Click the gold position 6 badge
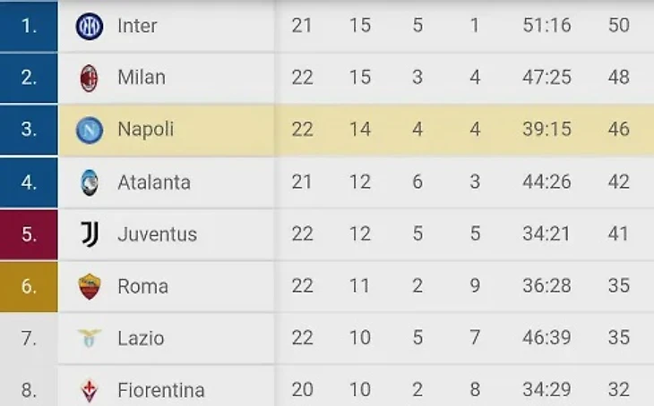This screenshot has height=406, width=654. point(29,286)
